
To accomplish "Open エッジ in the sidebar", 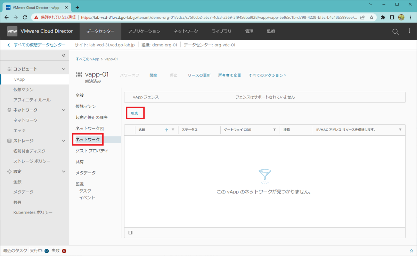I will click(x=19, y=130).
